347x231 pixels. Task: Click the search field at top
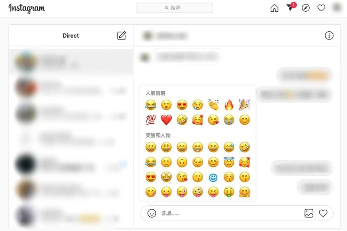(175, 8)
